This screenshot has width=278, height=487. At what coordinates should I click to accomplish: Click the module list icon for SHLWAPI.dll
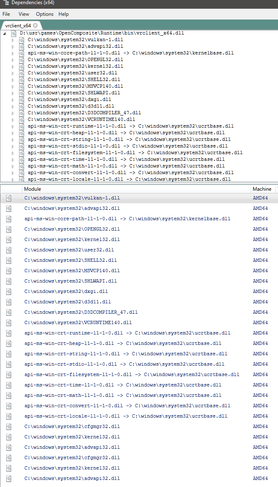9,281
